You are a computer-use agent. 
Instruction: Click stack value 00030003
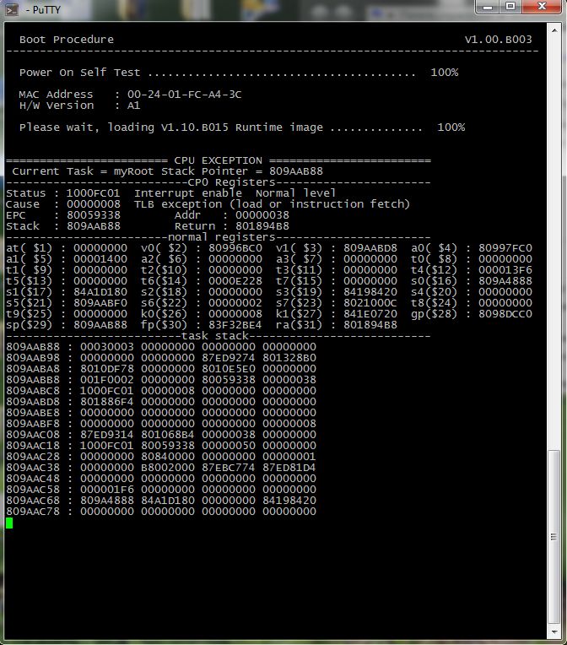pos(107,347)
